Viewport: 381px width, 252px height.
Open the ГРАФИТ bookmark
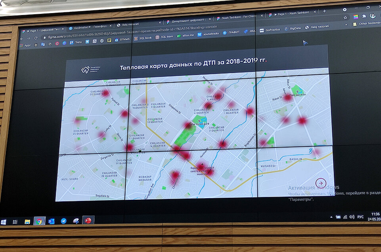231,32
